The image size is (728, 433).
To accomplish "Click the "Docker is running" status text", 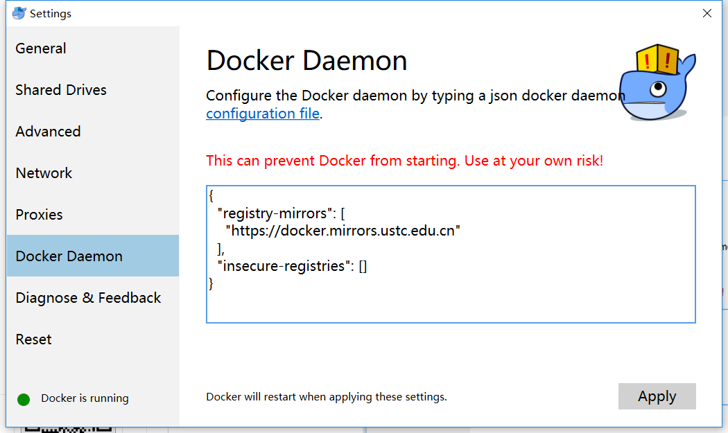I will coord(85,398).
